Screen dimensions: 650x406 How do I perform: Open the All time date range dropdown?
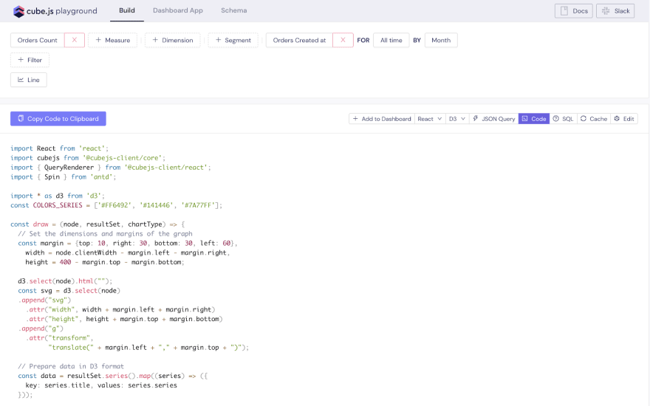click(x=391, y=41)
